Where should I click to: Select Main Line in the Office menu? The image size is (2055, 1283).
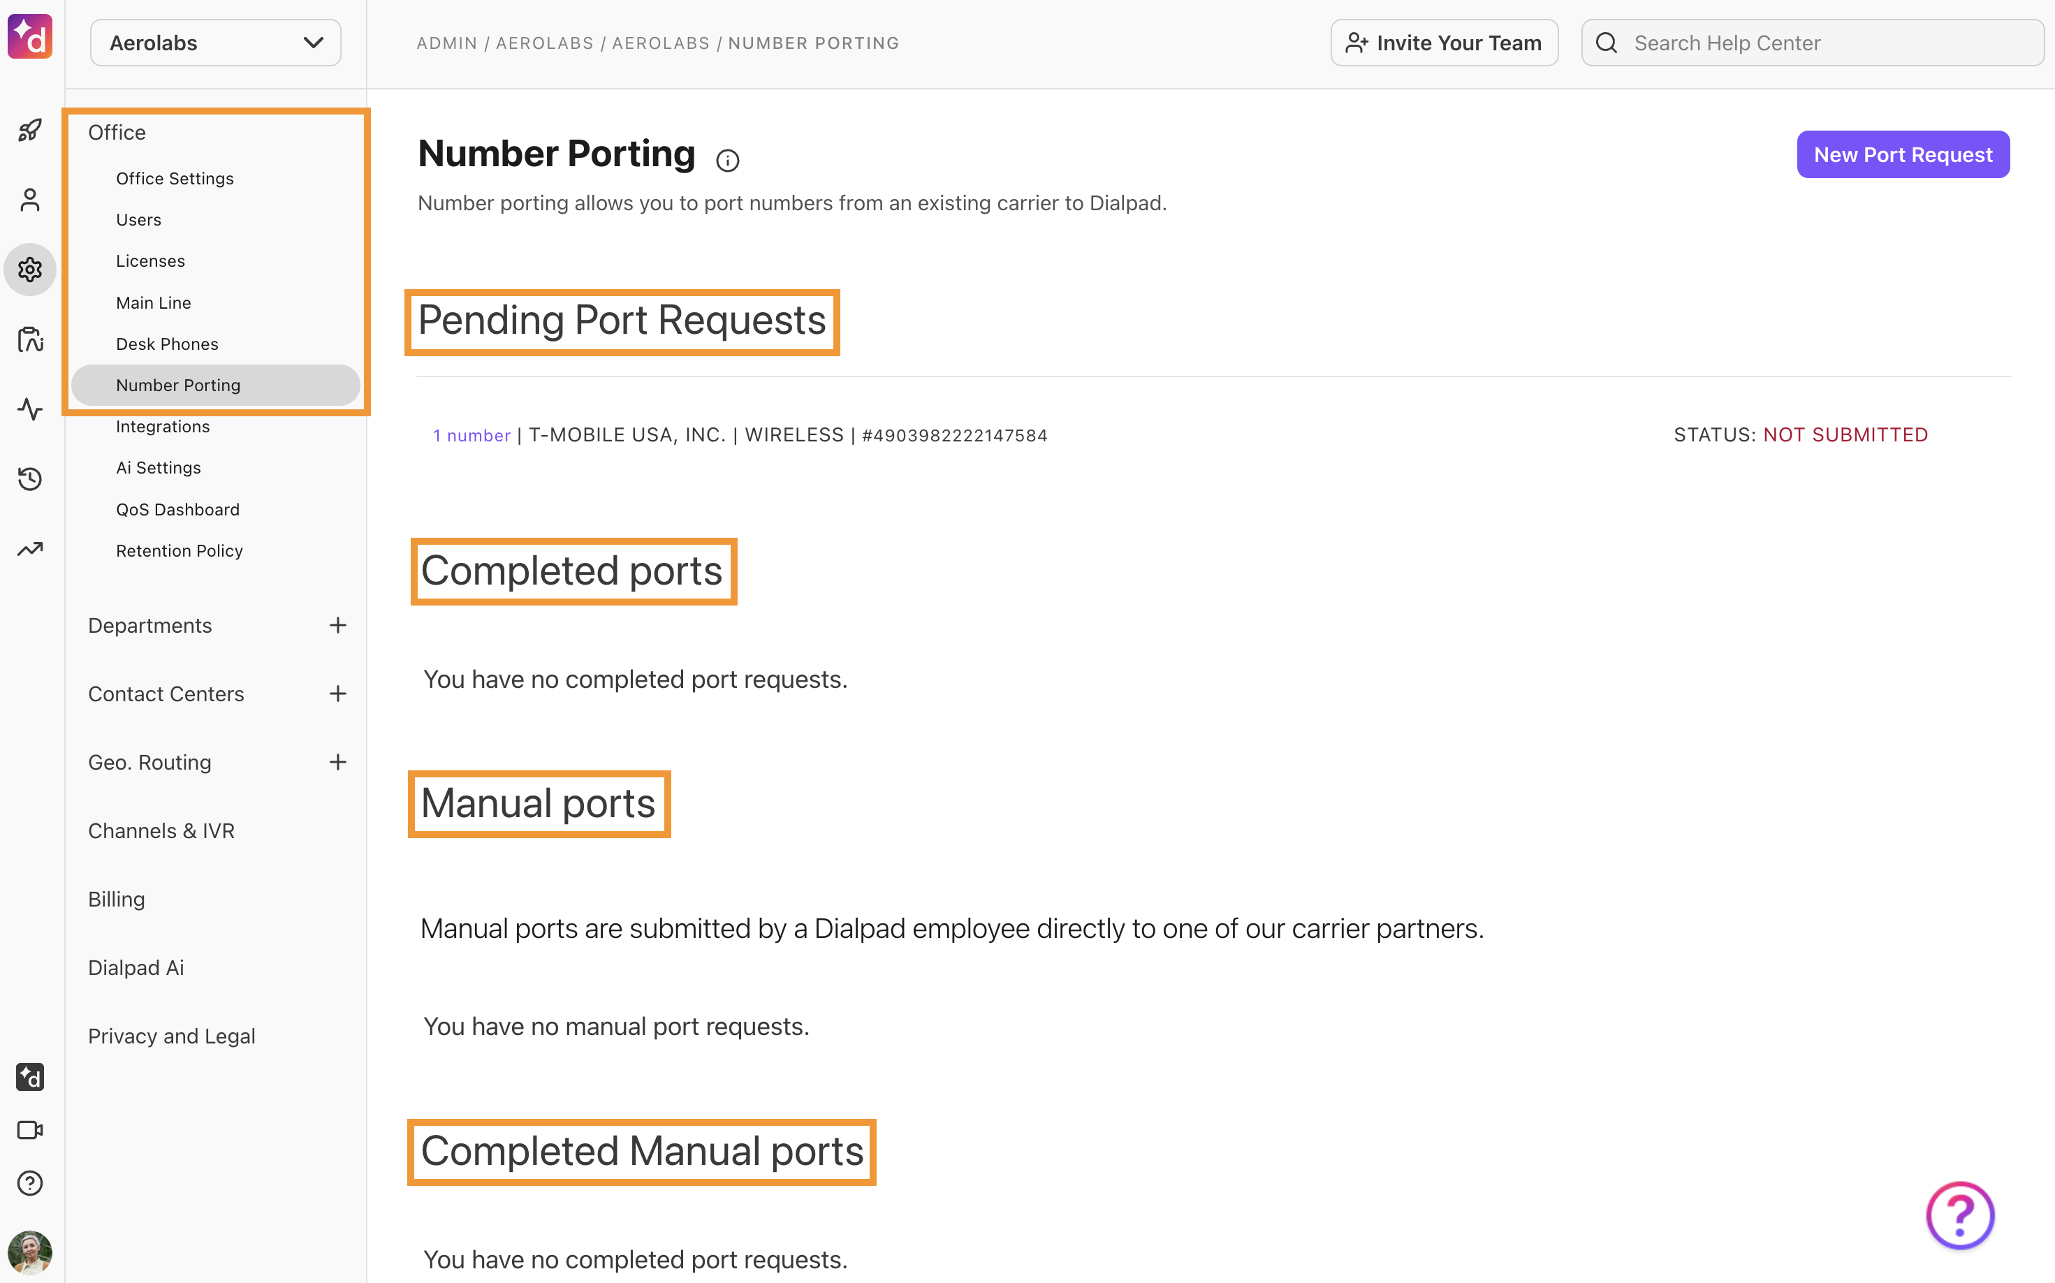pos(154,303)
